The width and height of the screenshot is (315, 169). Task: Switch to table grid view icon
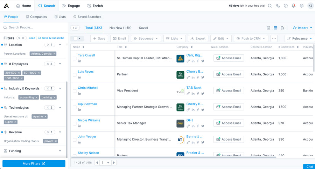pos(275,28)
